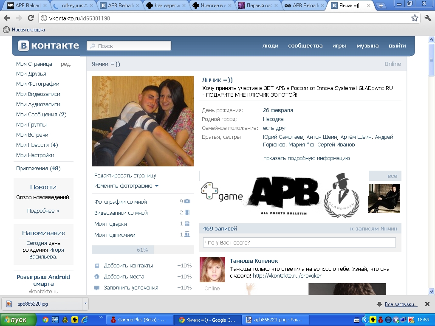435x326 pixels.
Task: Click the gift icon beside Мои подарки
Action: [x=187, y=224]
